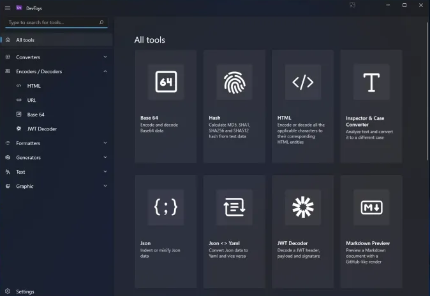Open the HTML tool card title
Image resolution: width=430 pixels, height=296 pixels.
(284, 118)
